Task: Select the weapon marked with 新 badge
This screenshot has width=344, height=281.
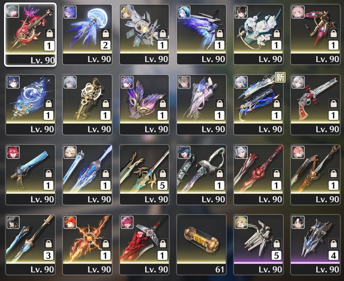Action: pos(258,105)
